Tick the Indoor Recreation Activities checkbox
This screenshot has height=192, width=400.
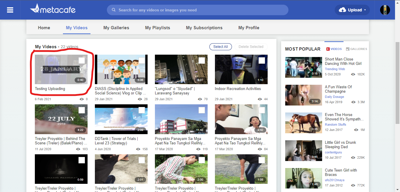(x=262, y=60)
